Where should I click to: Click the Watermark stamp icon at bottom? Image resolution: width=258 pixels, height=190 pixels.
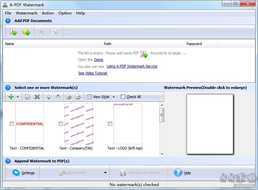(62, 173)
